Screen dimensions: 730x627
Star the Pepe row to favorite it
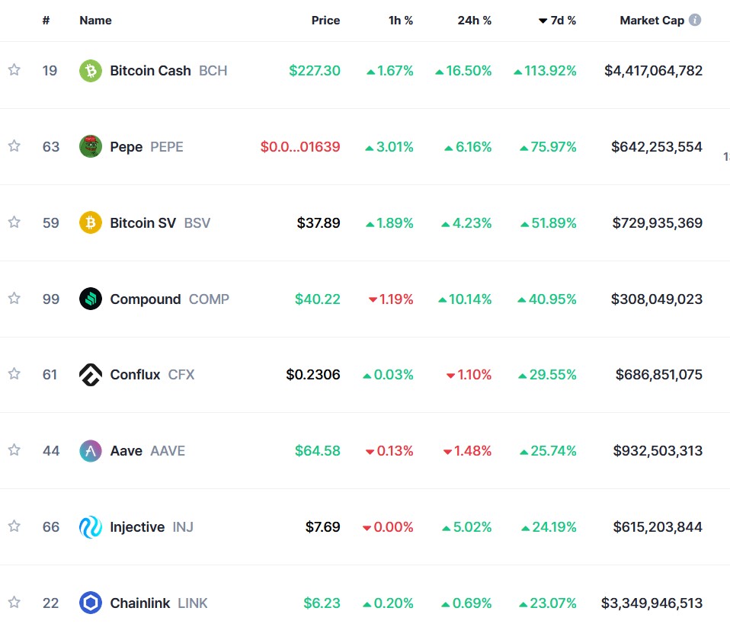(x=14, y=146)
